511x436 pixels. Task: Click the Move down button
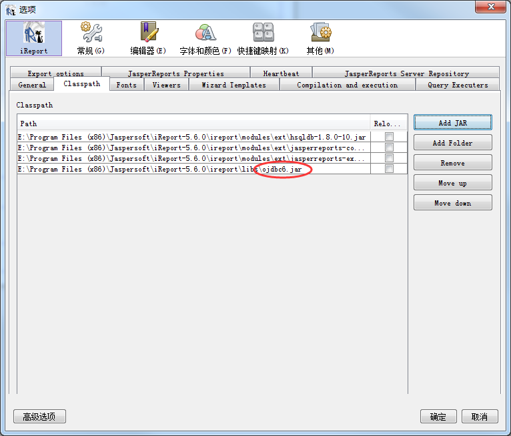(x=453, y=203)
